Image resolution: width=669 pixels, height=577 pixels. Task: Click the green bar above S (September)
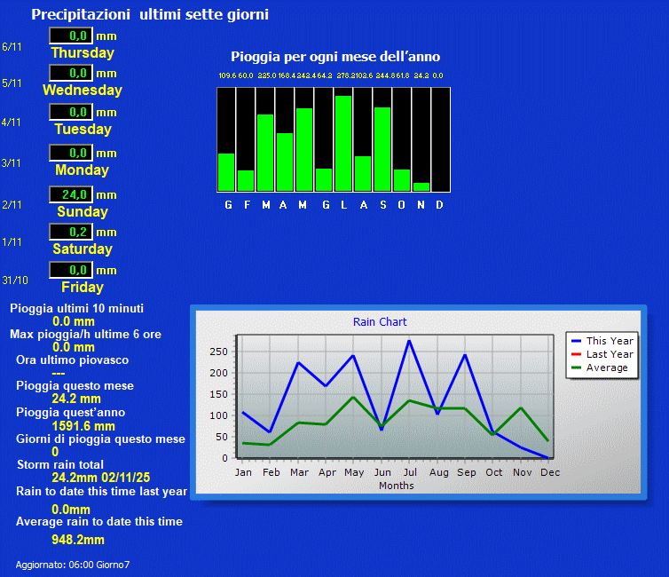[x=382, y=148]
